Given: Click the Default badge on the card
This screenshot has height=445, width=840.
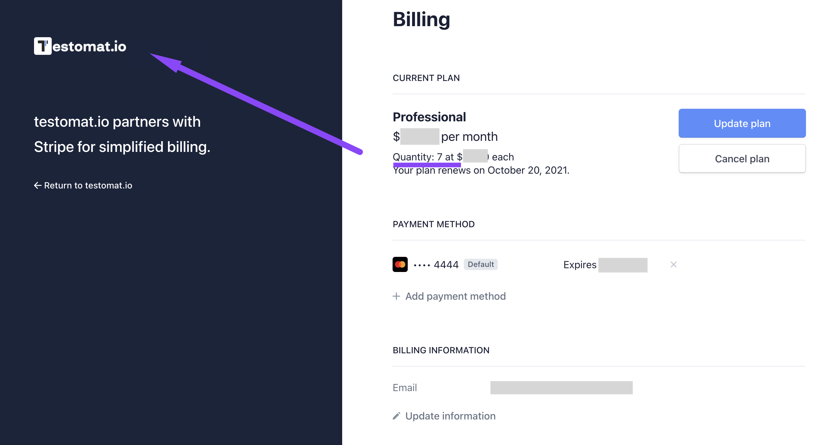Looking at the screenshot, I should (x=480, y=264).
